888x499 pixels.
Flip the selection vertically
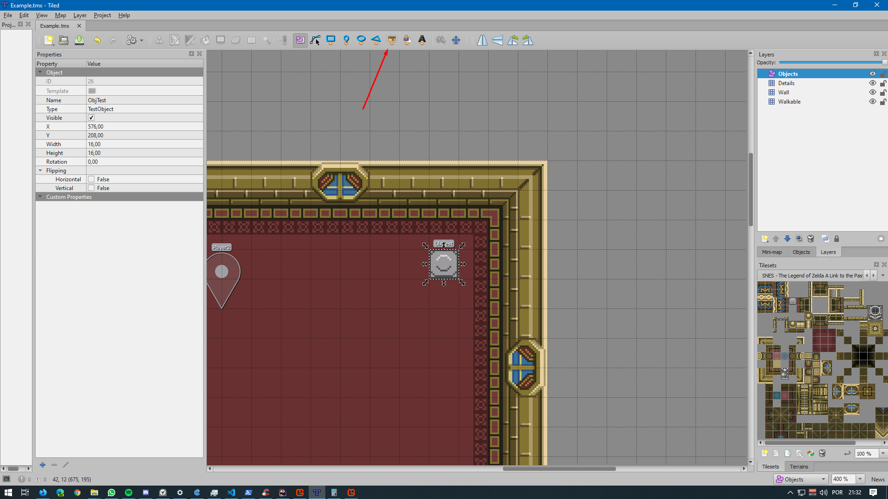[x=497, y=40]
